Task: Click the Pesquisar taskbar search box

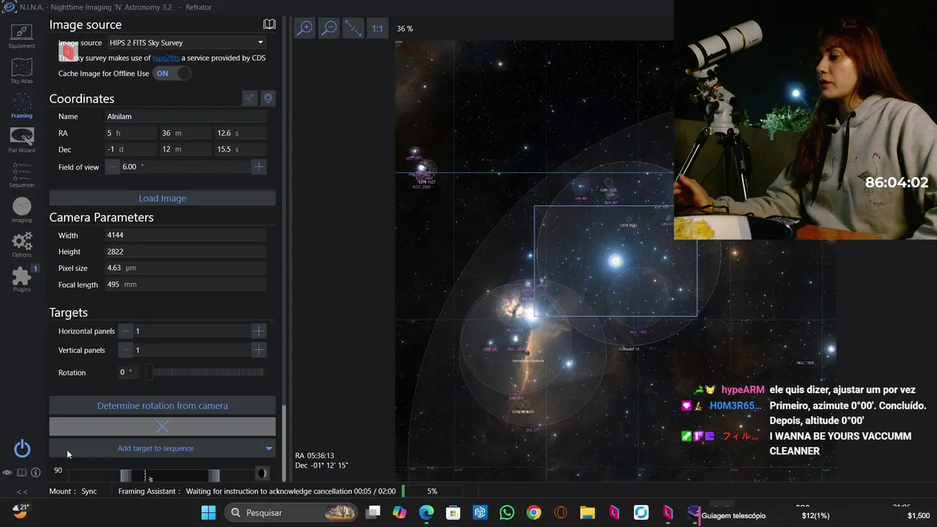Action: click(x=292, y=512)
